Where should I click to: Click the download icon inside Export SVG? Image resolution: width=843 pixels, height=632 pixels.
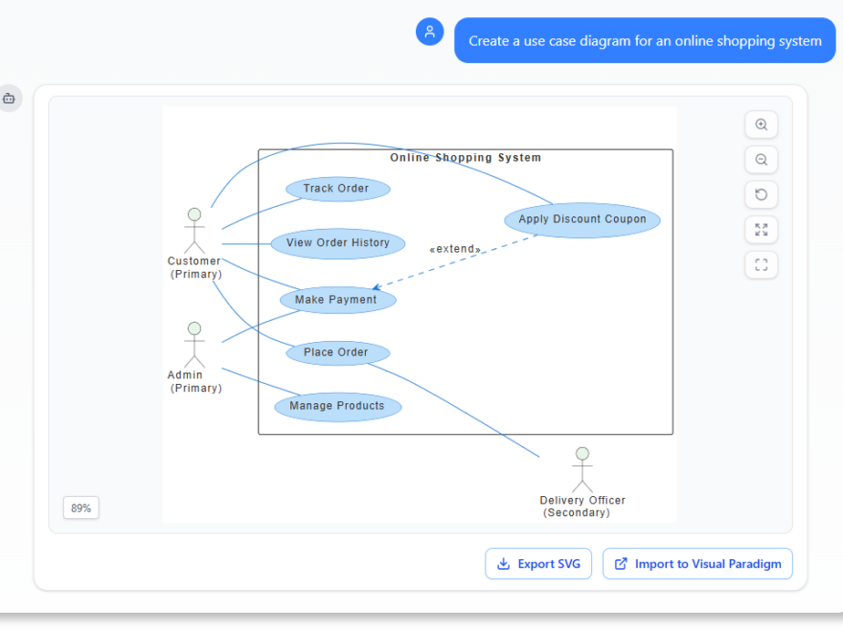(x=502, y=563)
